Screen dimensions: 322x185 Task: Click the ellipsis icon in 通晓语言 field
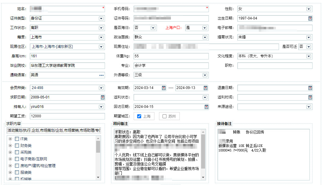pos(101,75)
